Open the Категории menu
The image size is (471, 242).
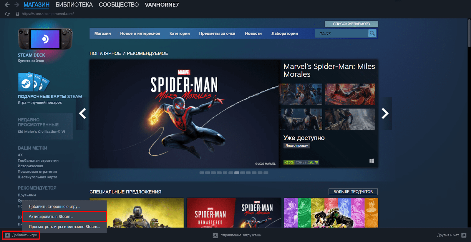tap(180, 34)
